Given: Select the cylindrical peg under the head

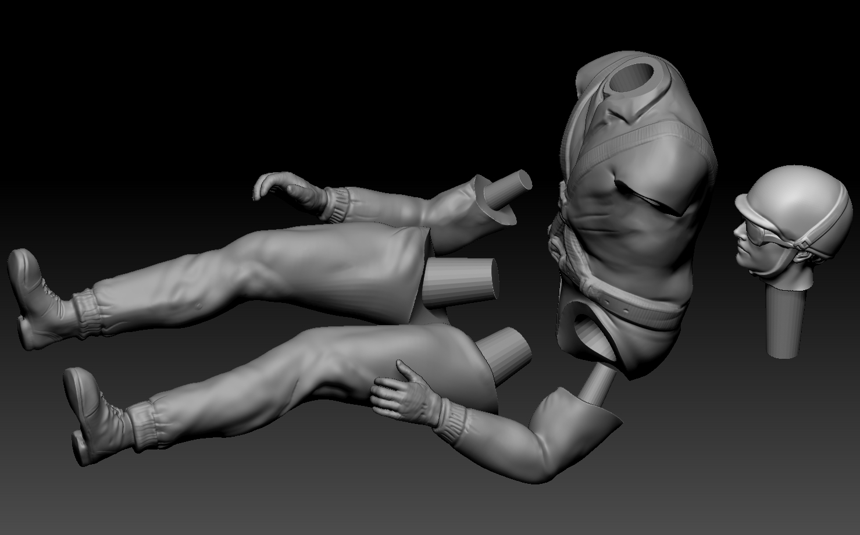Looking at the screenshot, I should coord(786,323).
